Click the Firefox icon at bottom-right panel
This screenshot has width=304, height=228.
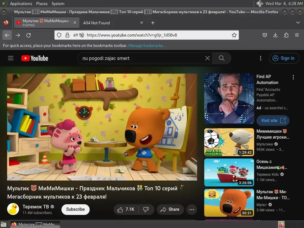281,224
